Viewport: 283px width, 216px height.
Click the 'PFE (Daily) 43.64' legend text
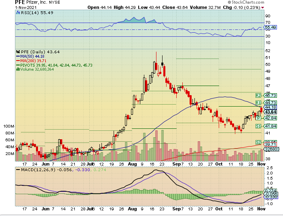(x=40, y=52)
